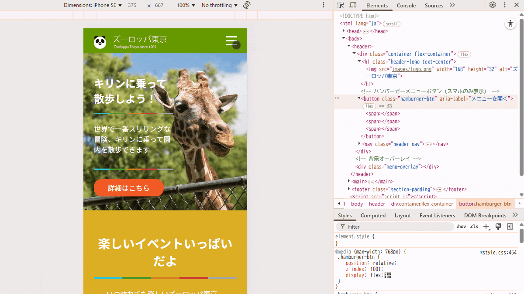Open the Computed tab

(373, 215)
